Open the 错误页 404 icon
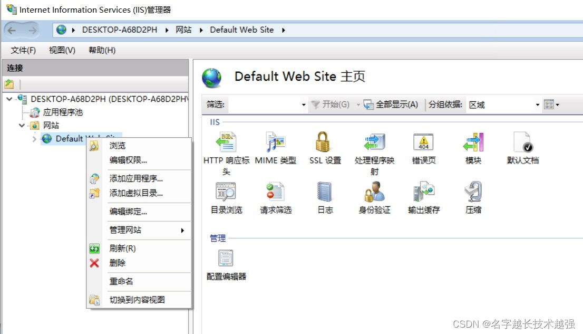The width and height of the screenshot is (583, 334). 423,142
